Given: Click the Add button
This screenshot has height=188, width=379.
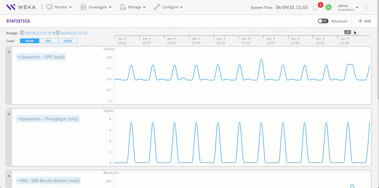Looking at the screenshot, I should coord(364,21).
